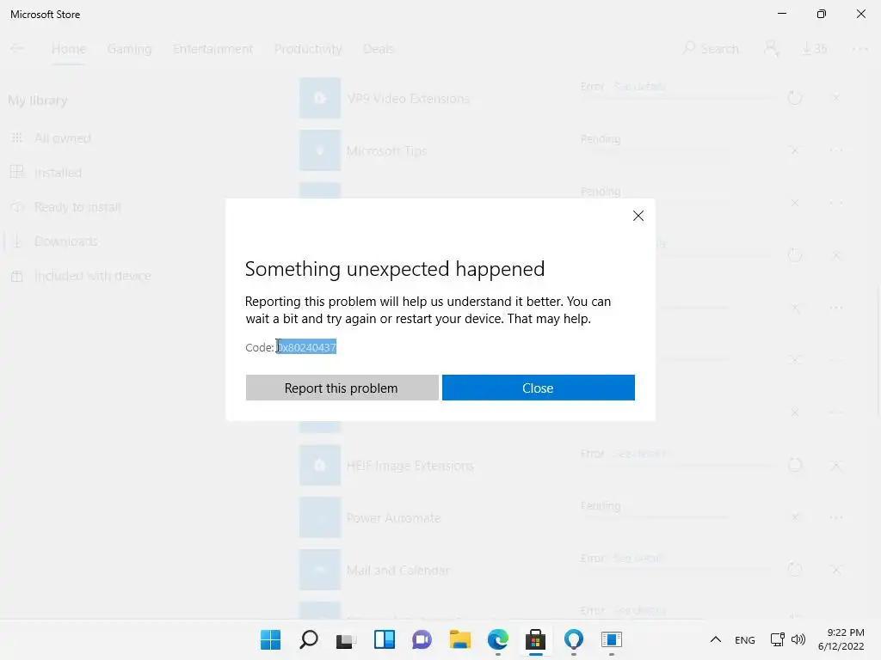881x660 pixels.
Task: Open the volume control in system tray
Action: (798, 639)
